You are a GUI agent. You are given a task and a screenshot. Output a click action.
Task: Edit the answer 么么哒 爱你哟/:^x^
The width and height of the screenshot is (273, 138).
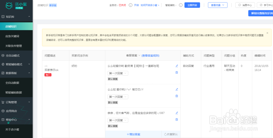tap(177, 89)
